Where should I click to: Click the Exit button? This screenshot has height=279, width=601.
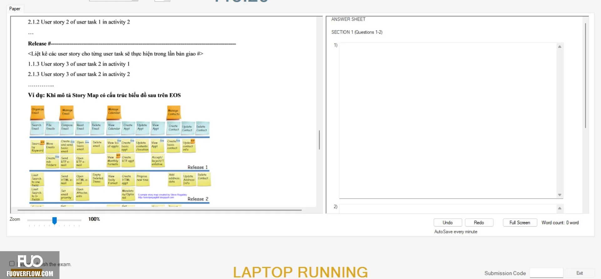tap(579, 273)
